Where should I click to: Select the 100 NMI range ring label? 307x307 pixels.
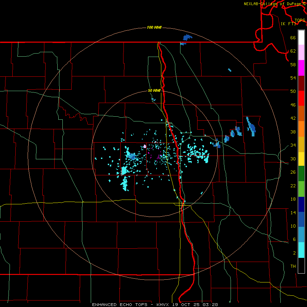(x=154, y=27)
